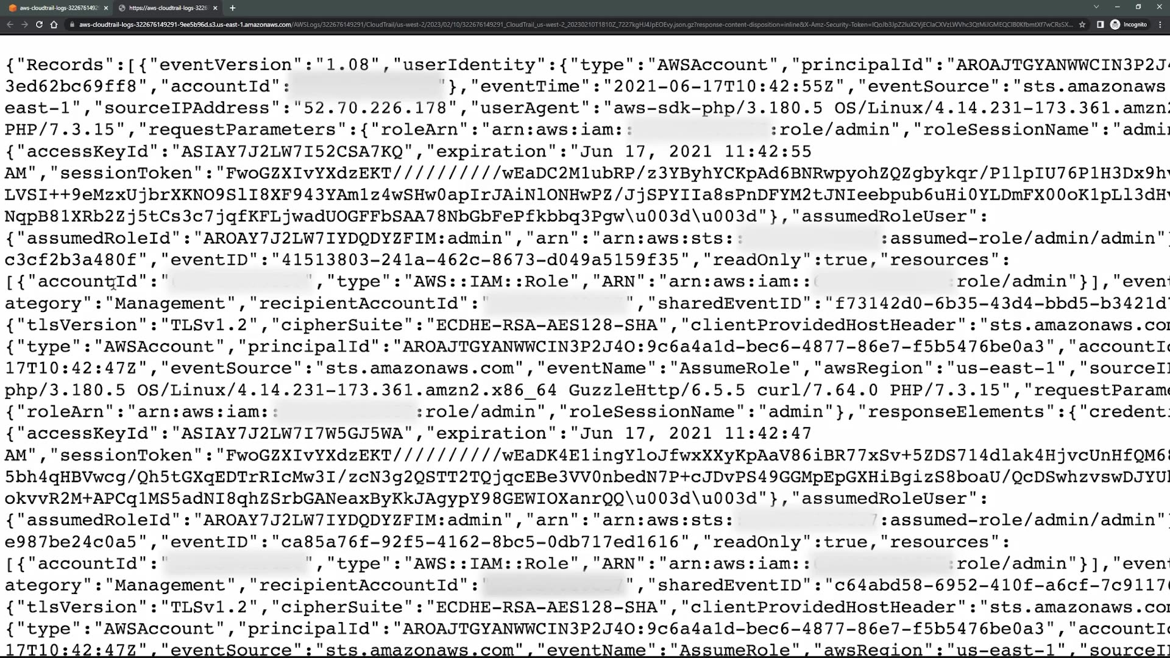Click the Incognito profile indicator
This screenshot has height=658, width=1170.
pyautogui.click(x=1129, y=24)
